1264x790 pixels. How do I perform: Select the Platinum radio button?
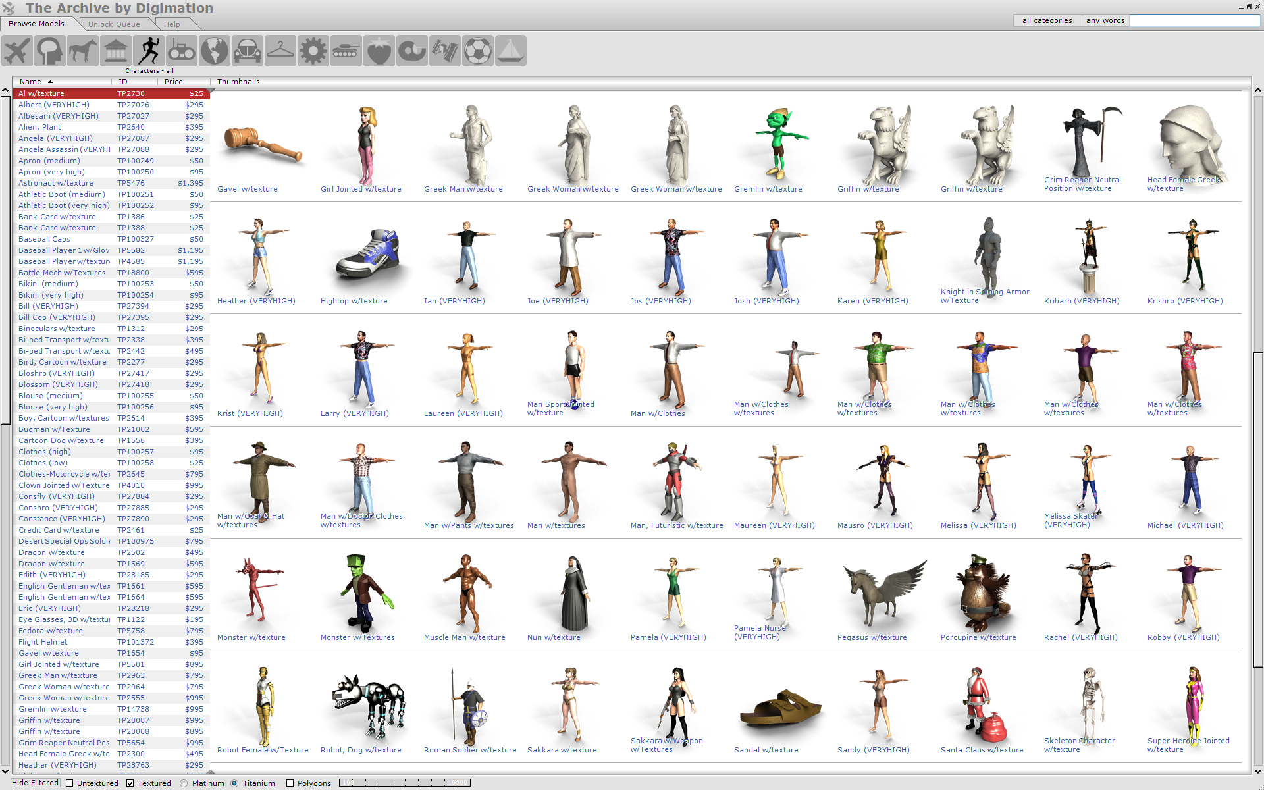click(x=184, y=783)
